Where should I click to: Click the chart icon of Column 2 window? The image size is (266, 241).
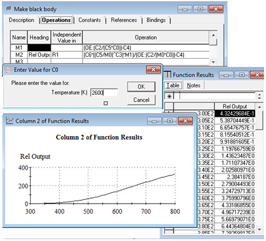10,120
